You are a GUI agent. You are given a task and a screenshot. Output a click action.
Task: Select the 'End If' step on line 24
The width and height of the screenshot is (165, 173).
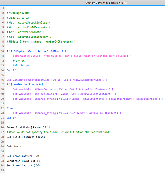coord(11,118)
